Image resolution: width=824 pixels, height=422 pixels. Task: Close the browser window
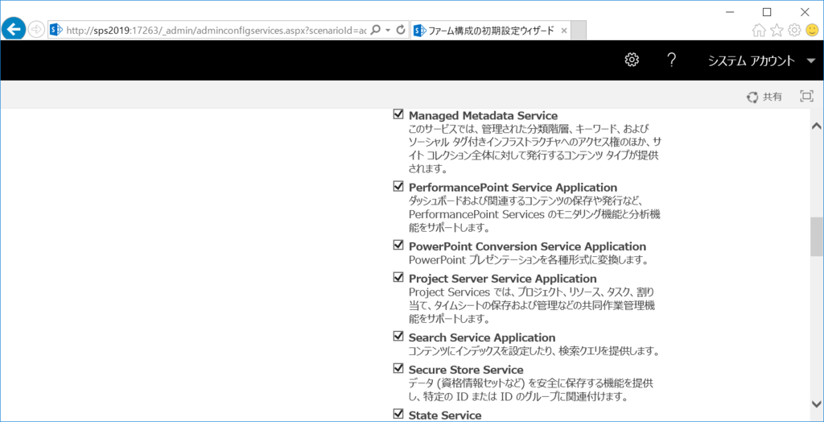click(x=804, y=11)
